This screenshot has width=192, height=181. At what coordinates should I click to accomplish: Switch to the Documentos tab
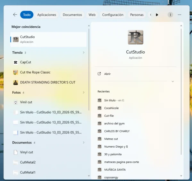point(72,15)
